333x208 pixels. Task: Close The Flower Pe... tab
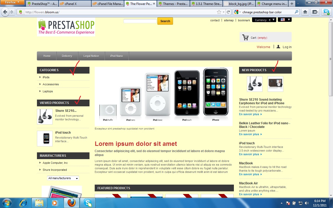pyautogui.click(x=154, y=4)
